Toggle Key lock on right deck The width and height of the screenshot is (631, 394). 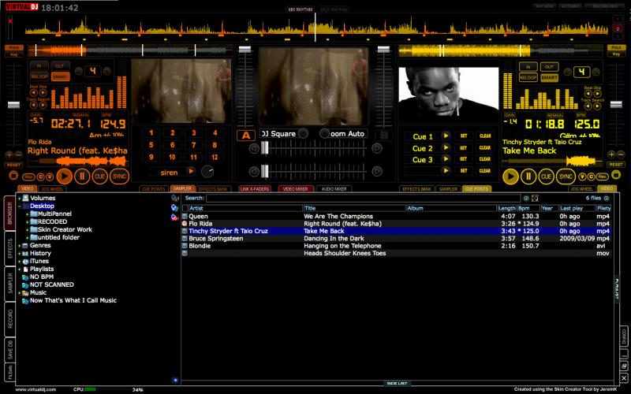pos(616,54)
